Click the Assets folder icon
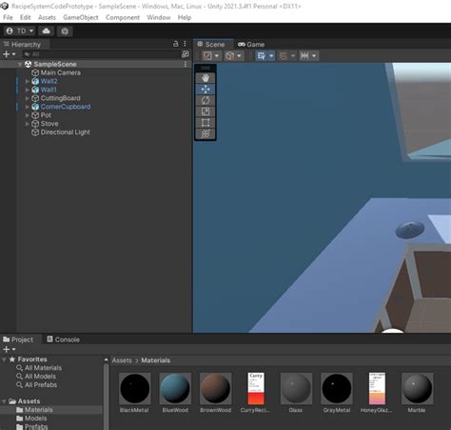The image size is (451, 430). coord(12,401)
